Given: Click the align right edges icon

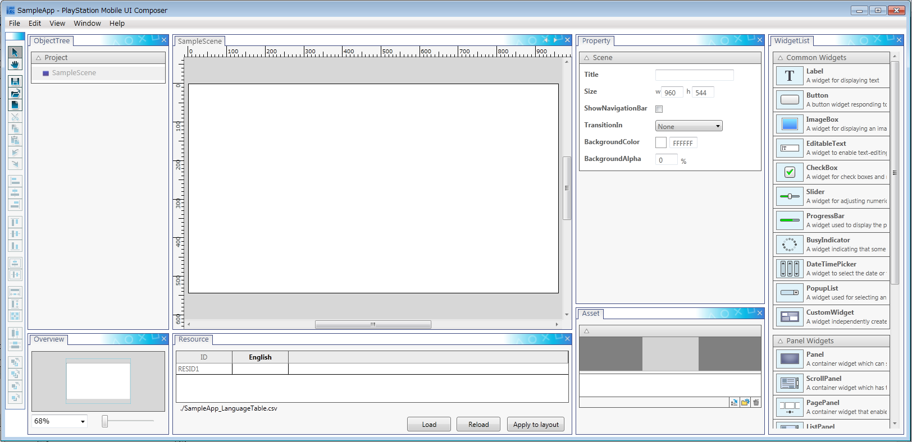Looking at the screenshot, I should (x=15, y=205).
